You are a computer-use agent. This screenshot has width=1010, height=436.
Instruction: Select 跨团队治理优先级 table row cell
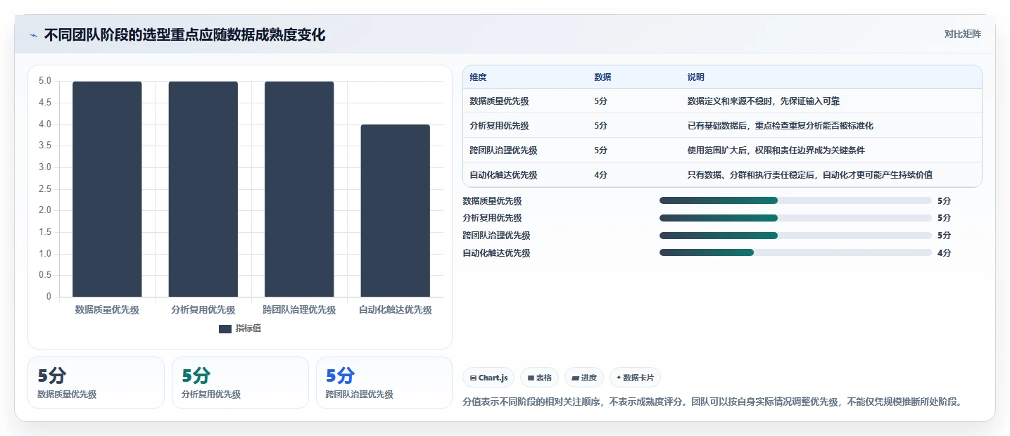tap(503, 150)
